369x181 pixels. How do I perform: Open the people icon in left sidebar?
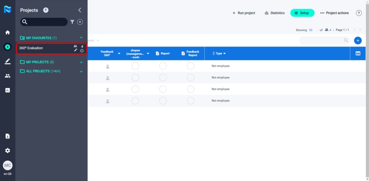[x=8, y=76]
